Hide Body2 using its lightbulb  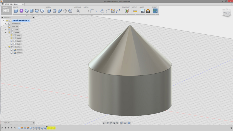12,38
